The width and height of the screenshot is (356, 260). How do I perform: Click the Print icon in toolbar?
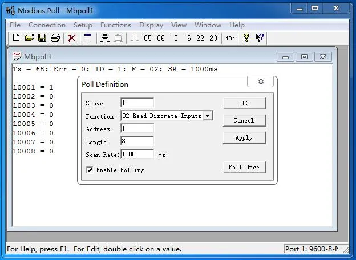[x=55, y=38]
